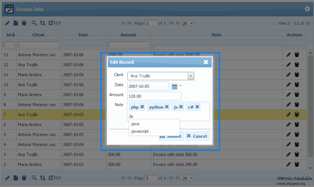This screenshot has height=187, width=314.
Task: Click edit pencil for row 13
Action: (289, 55)
